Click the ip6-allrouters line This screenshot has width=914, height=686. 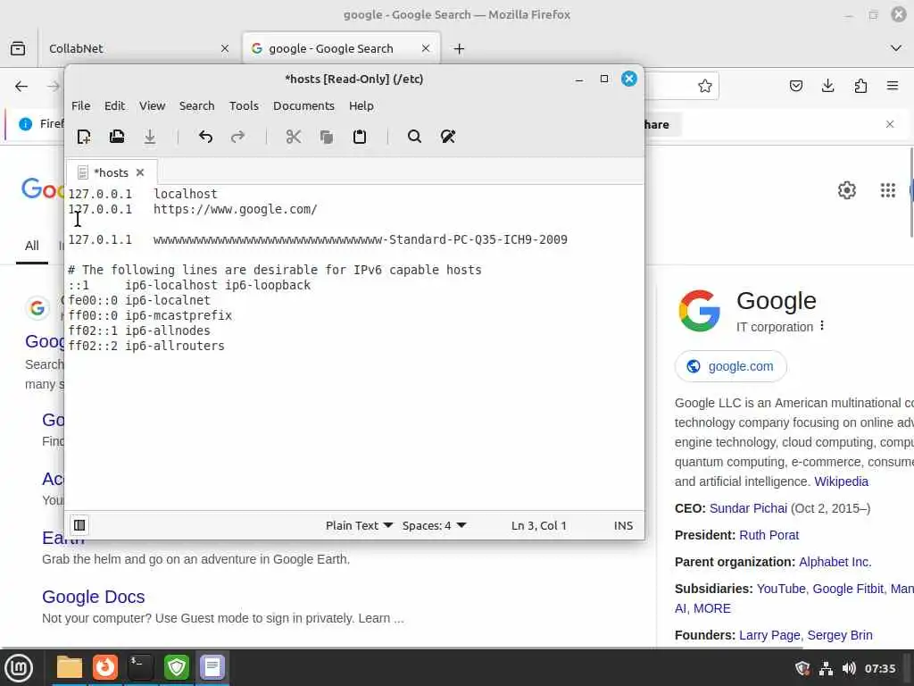[x=146, y=346]
